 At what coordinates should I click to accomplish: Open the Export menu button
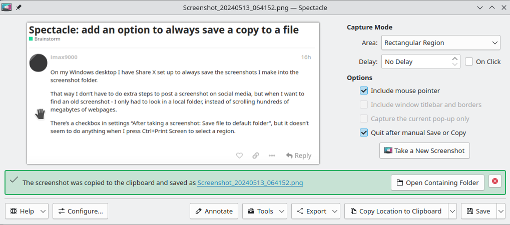(x=316, y=211)
